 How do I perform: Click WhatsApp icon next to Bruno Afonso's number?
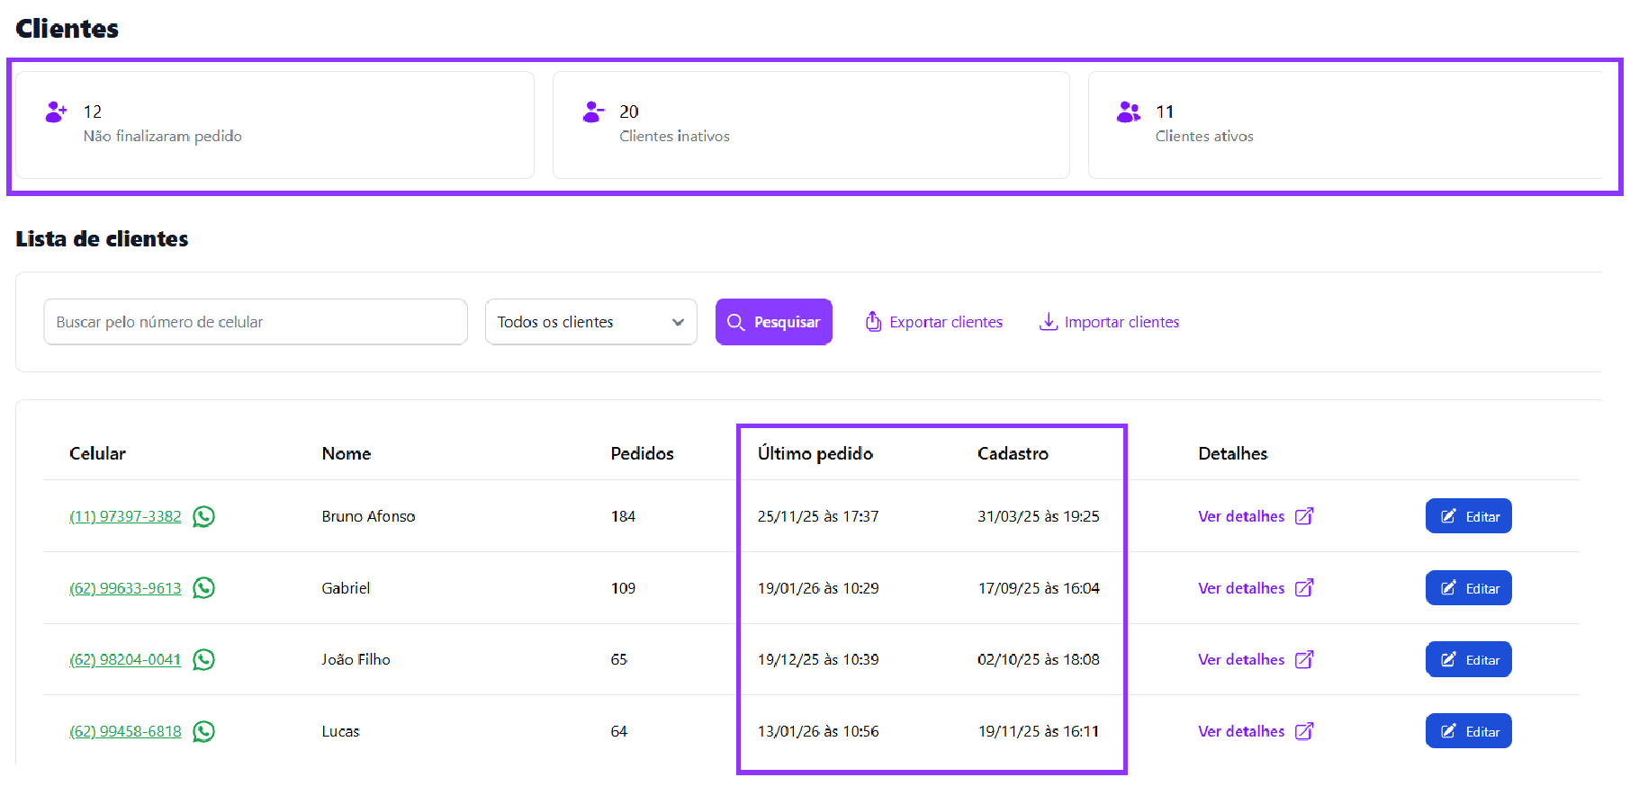point(204,516)
